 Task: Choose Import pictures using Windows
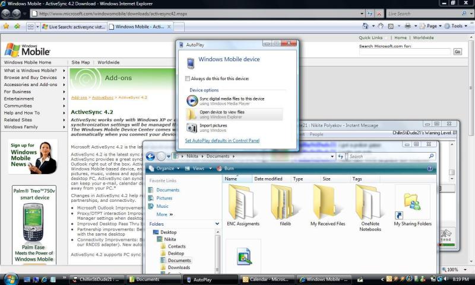click(x=235, y=128)
